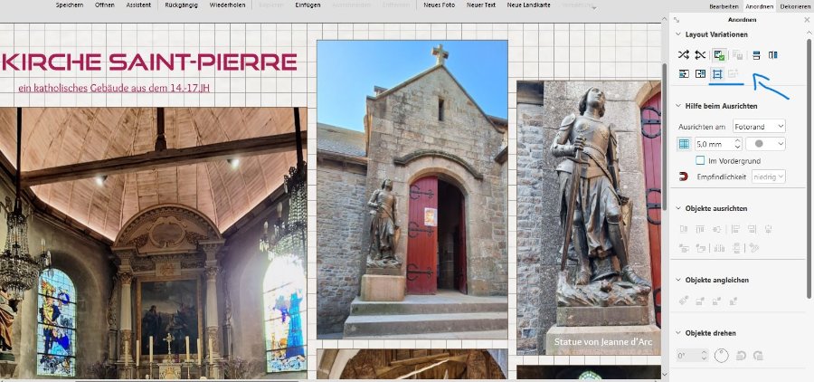
Task: Click Neuer Text in the toolbar
Action: click(481, 5)
